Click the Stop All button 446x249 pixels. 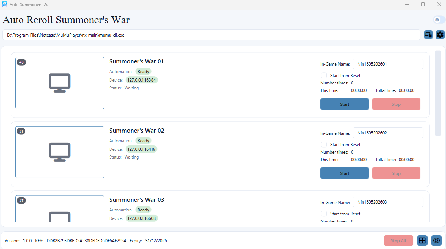pyautogui.click(x=398, y=241)
